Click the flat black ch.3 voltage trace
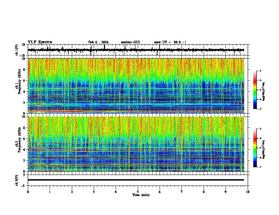Viewport: 279px width, 215px height. point(136,180)
